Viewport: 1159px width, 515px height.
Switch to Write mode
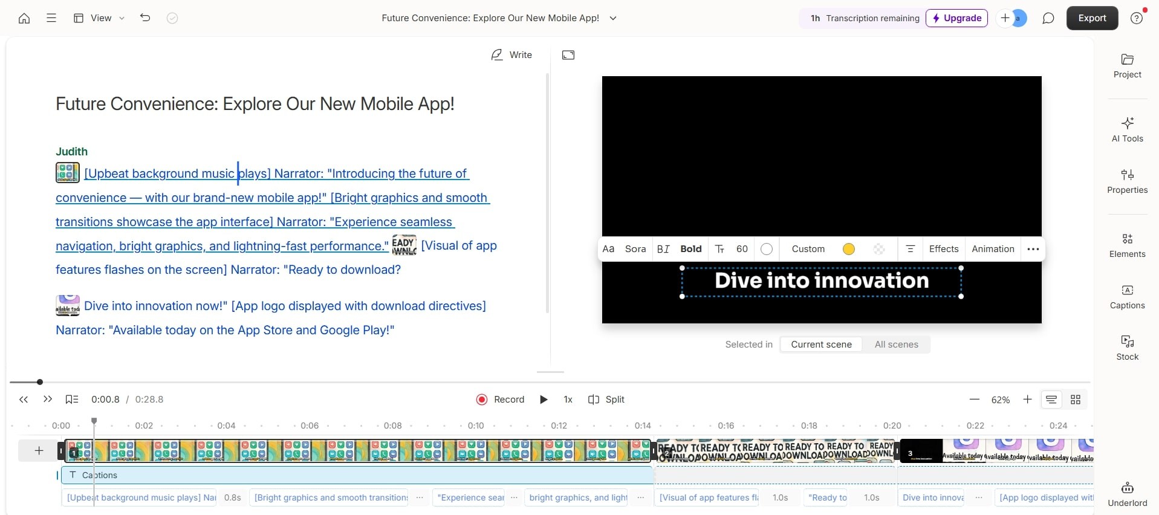(x=511, y=55)
